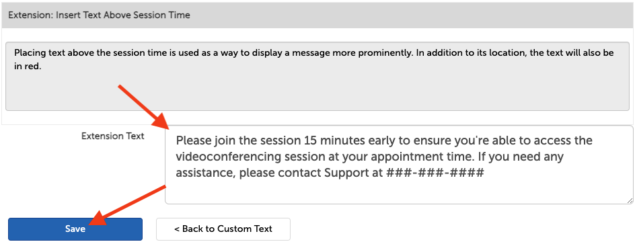Click the Extension Text field label

(112, 136)
